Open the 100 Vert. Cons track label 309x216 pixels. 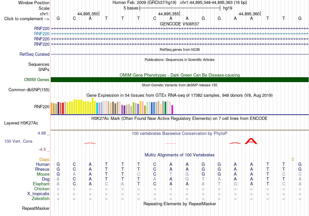18,141
